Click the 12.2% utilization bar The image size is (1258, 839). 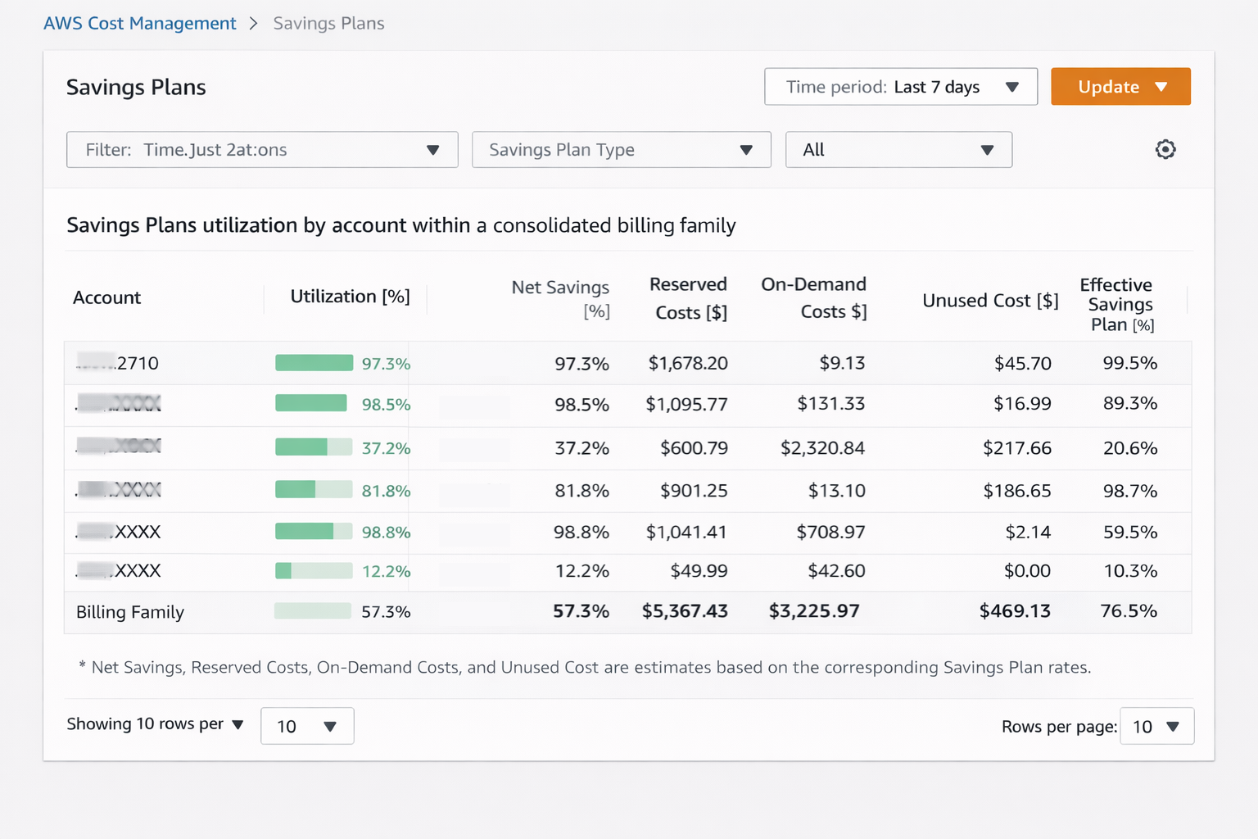[x=314, y=571]
